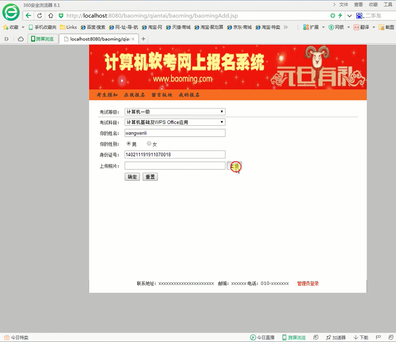Viewport: 396px width, 342px height.
Task: Click the Baidu paw search engine icon
Action: [x=359, y=16]
